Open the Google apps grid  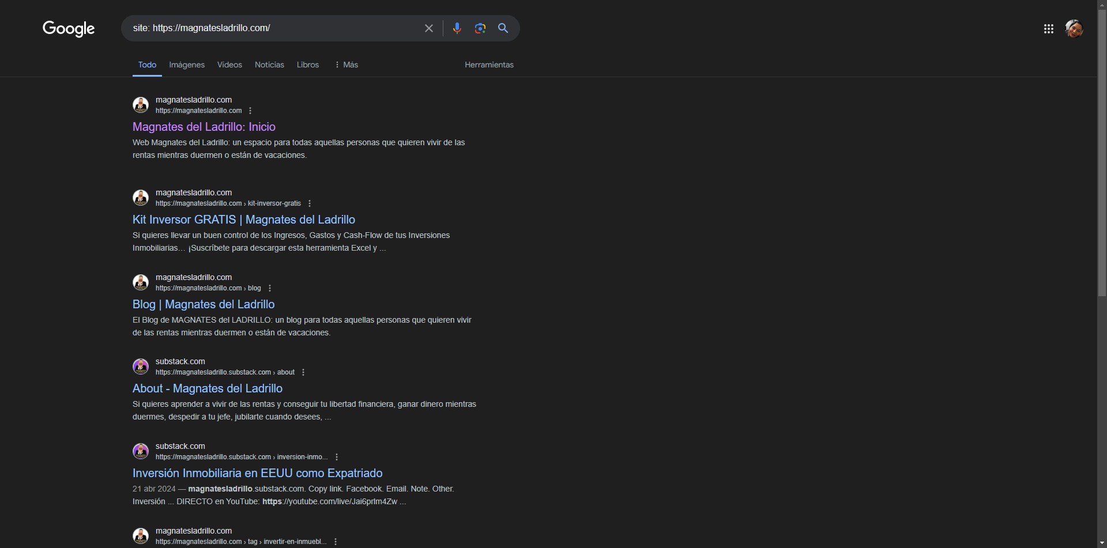coord(1049,29)
